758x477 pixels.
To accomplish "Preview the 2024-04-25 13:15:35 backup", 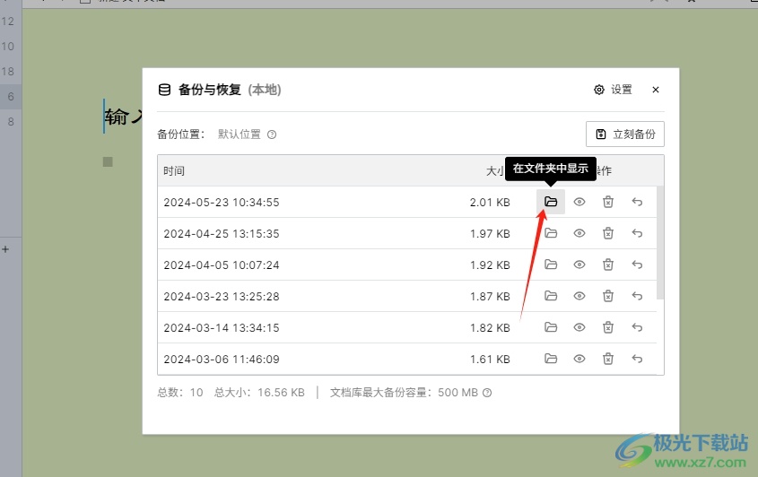I will tap(579, 233).
